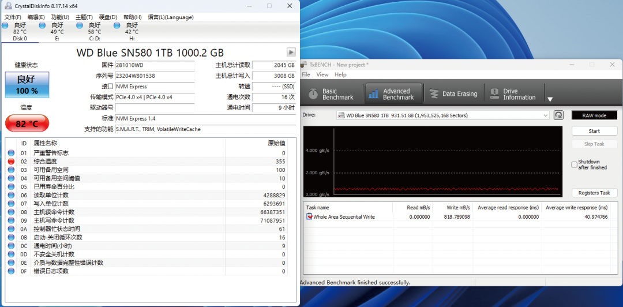The height and width of the screenshot is (307, 623).
Task: Click the status orb for 严重警告标志
Action: [11, 153]
